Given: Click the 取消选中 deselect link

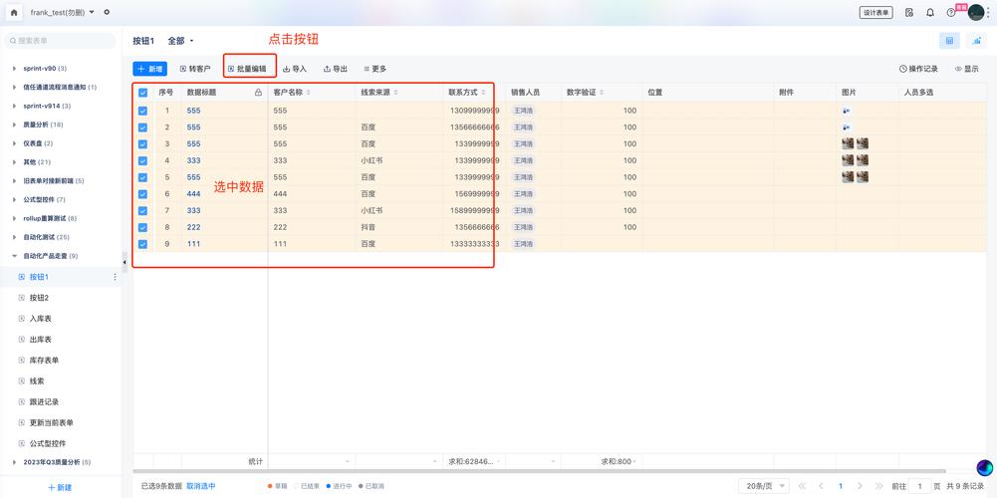Looking at the screenshot, I should 200,486.
